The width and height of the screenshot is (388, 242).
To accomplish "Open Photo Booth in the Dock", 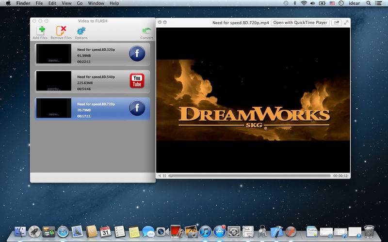I will tap(177, 231).
